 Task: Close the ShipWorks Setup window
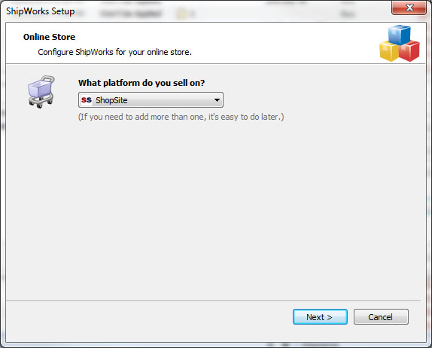[409, 8]
